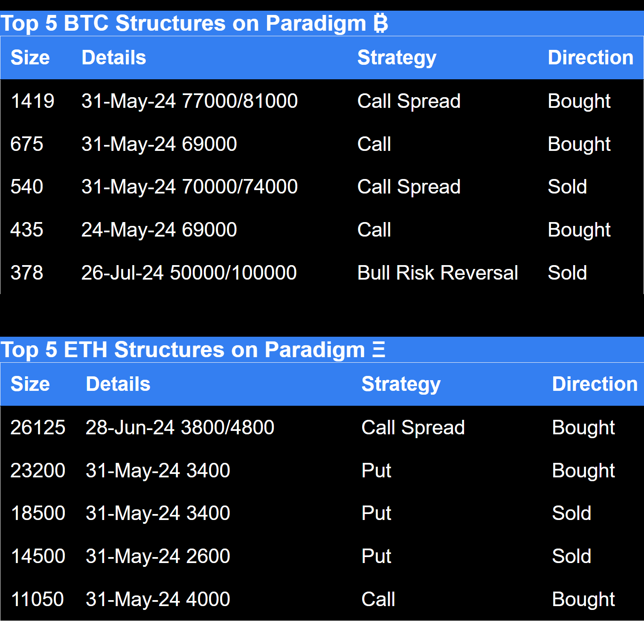This screenshot has height=621, width=644.
Task: Click the ETH table Details header
Action: click(118, 384)
